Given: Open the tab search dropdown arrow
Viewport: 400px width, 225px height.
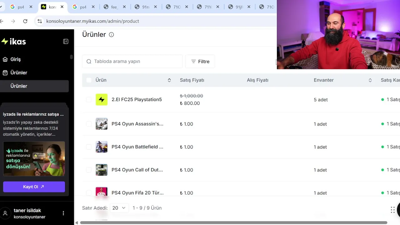Looking at the screenshot, I should coord(1,7).
